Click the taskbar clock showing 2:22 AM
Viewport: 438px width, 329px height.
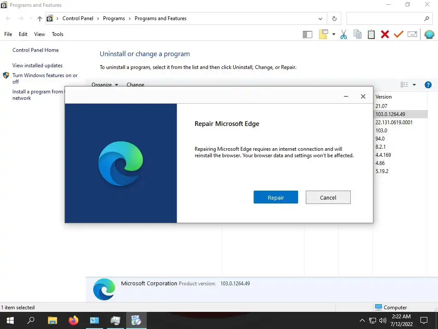pyautogui.click(x=401, y=320)
